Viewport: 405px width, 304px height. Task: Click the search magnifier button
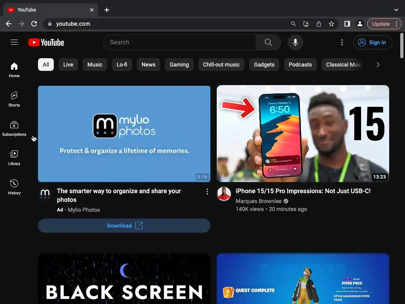pos(269,42)
